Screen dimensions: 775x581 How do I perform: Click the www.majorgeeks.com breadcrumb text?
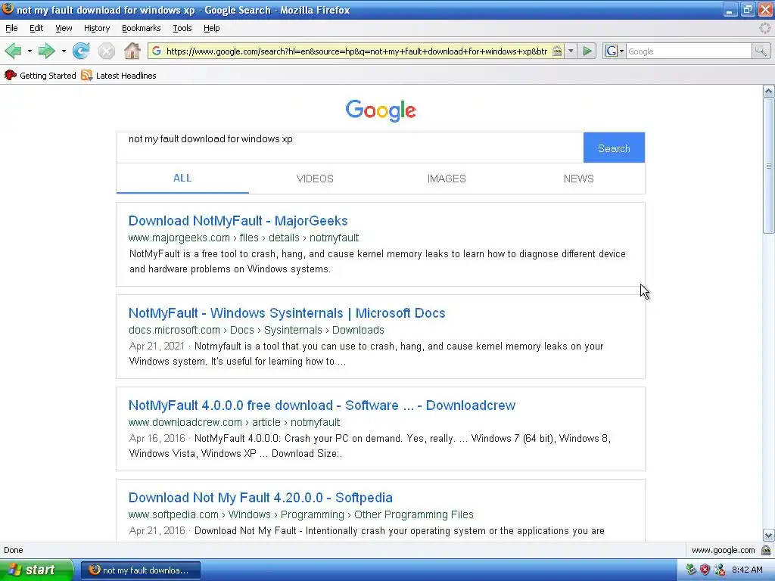point(179,238)
